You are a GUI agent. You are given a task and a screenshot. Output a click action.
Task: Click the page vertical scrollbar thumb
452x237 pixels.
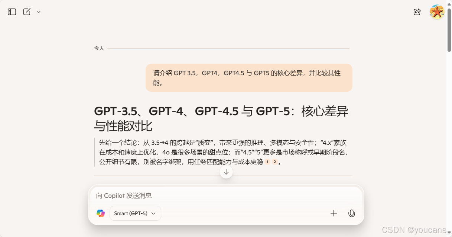[x=449, y=30]
